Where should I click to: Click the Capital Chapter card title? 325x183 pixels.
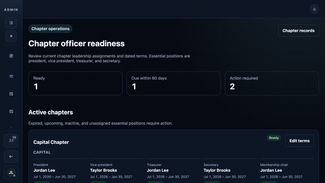(x=51, y=142)
